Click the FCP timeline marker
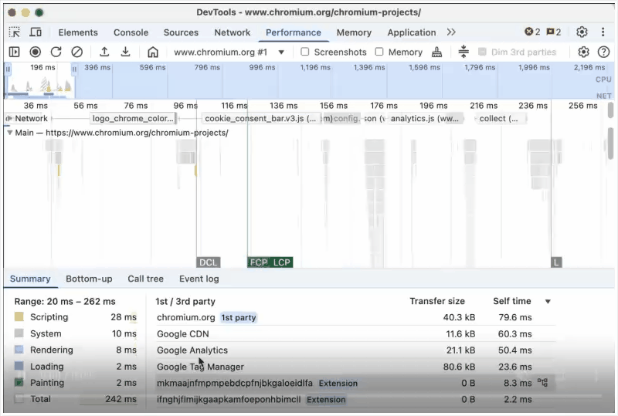Screen dimensions: 618x416 coord(259,262)
